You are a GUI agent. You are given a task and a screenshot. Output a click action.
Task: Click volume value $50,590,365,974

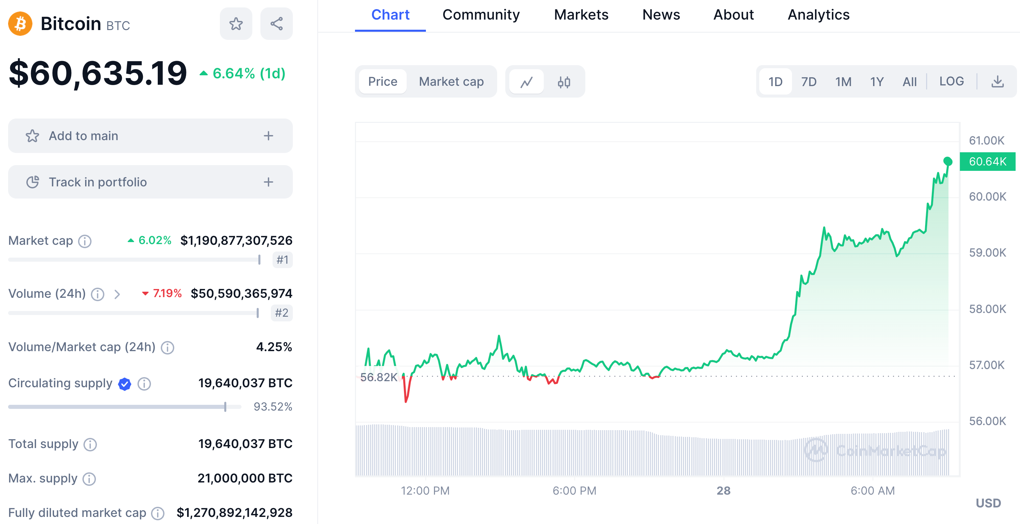point(241,294)
